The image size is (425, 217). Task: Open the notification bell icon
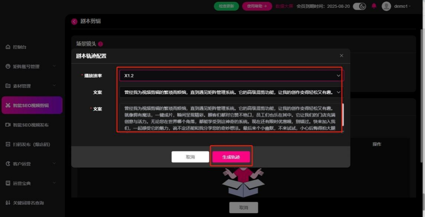[x=374, y=6]
